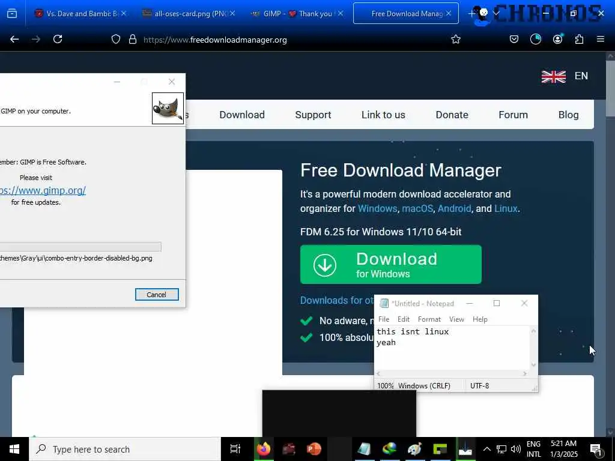615x461 pixels.
Task: Follow the Linux platform link
Action: pyautogui.click(x=506, y=208)
